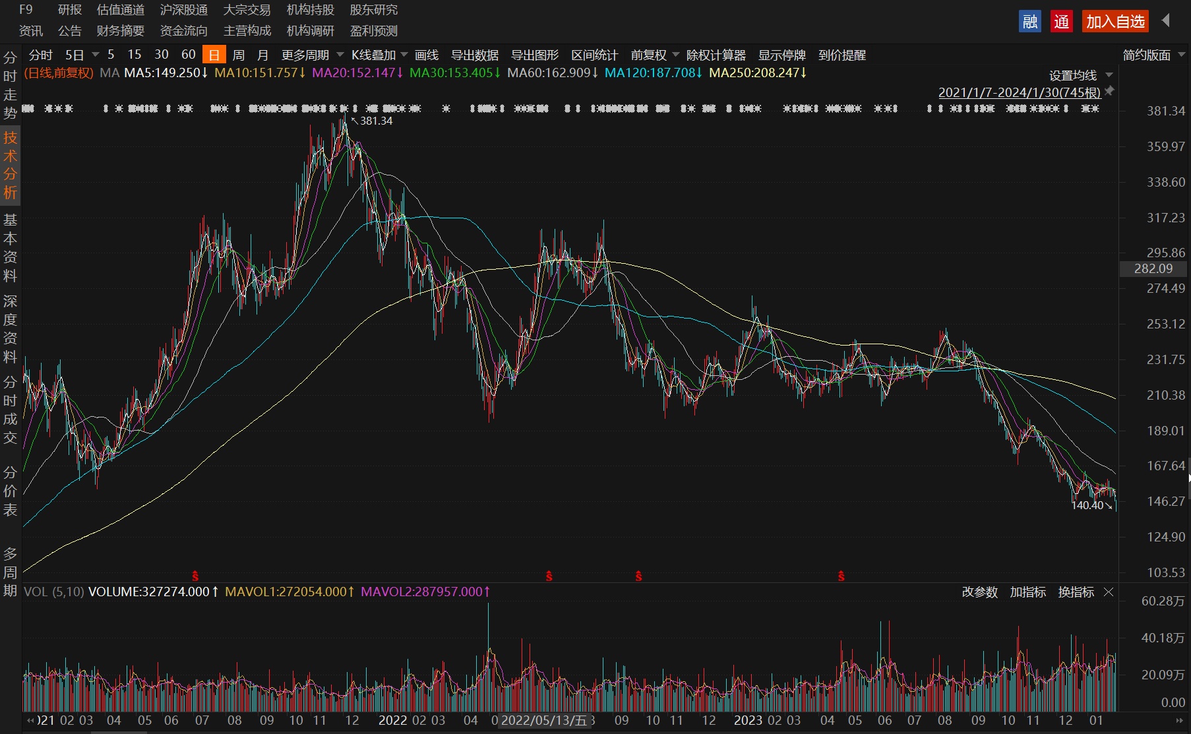This screenshot has width=1191, height=734.
Task: Switch chart to 周 weekly period
Action: coord(238,55)
